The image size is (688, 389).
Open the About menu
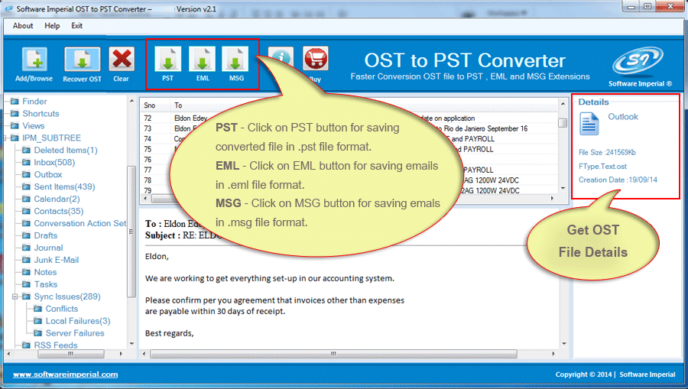click(x=23, y=26)
